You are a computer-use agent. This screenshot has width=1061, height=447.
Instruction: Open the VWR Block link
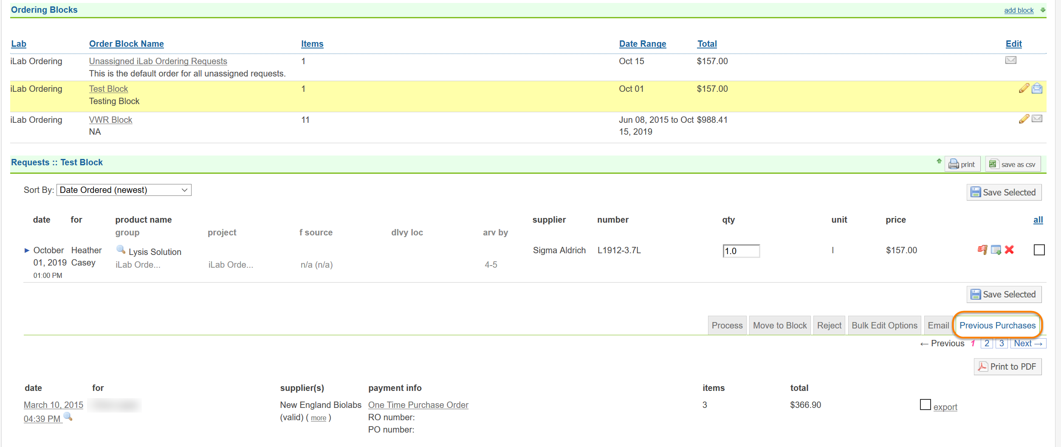point(110,120)
